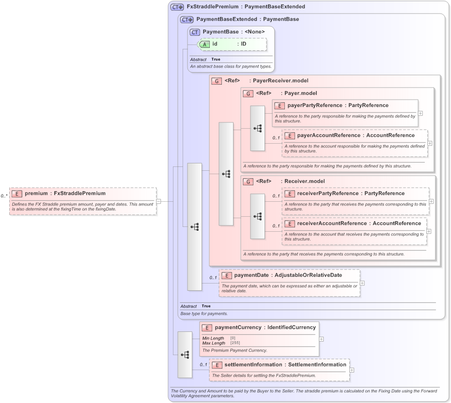Image resolution: width=451 pixels, height=403 pixels.
Task: Click 'An abstract base class for payment types.'
Action: [231, 66]
